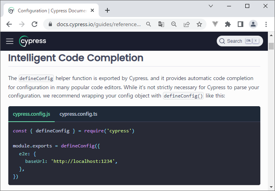Image resolution: width=275 pixels, height=191 pixels.
Task: Click the Cypress logo
Action: coord(32,41)
